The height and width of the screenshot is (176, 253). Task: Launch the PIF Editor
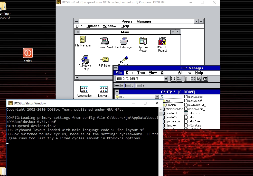(105, 60)
